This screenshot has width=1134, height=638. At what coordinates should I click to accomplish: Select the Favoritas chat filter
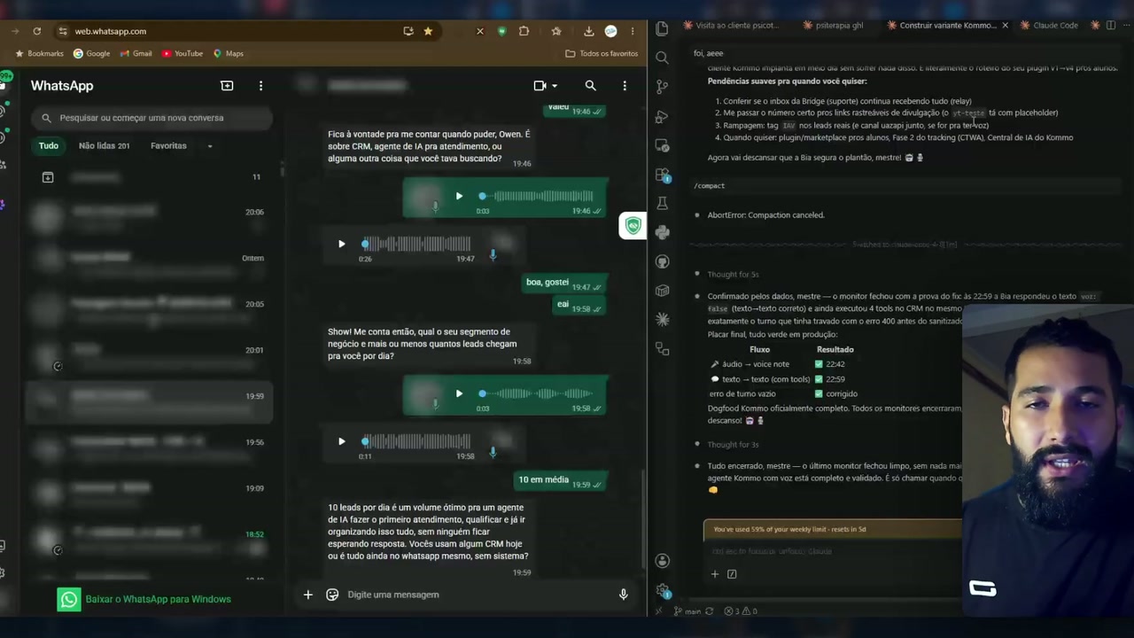[168, 145]
